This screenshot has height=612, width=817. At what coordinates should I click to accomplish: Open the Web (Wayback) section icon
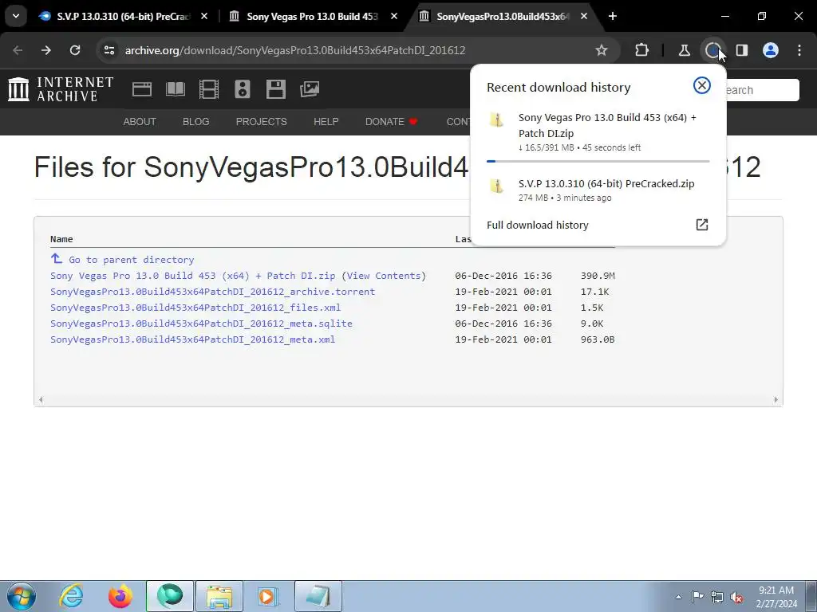(x=142, y=89)
